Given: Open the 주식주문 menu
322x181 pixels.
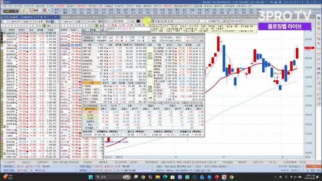Looking at the screenshot, I should click(18, 6).
